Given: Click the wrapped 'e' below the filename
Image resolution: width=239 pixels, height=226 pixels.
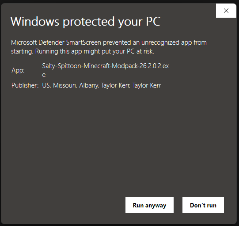Looking at the screenshot, I should (x=44, y=75).
